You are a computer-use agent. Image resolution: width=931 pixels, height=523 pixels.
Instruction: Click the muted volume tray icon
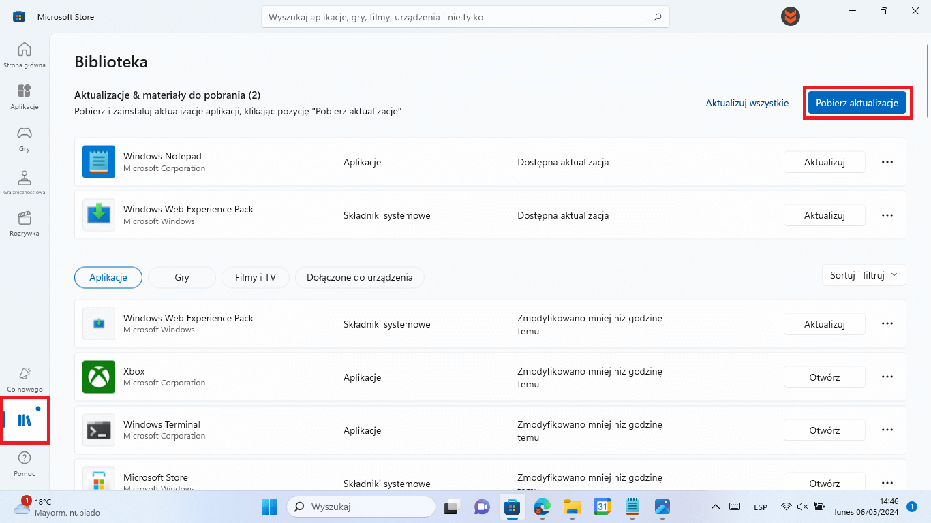pyautogui.click(x=802, y=507)
